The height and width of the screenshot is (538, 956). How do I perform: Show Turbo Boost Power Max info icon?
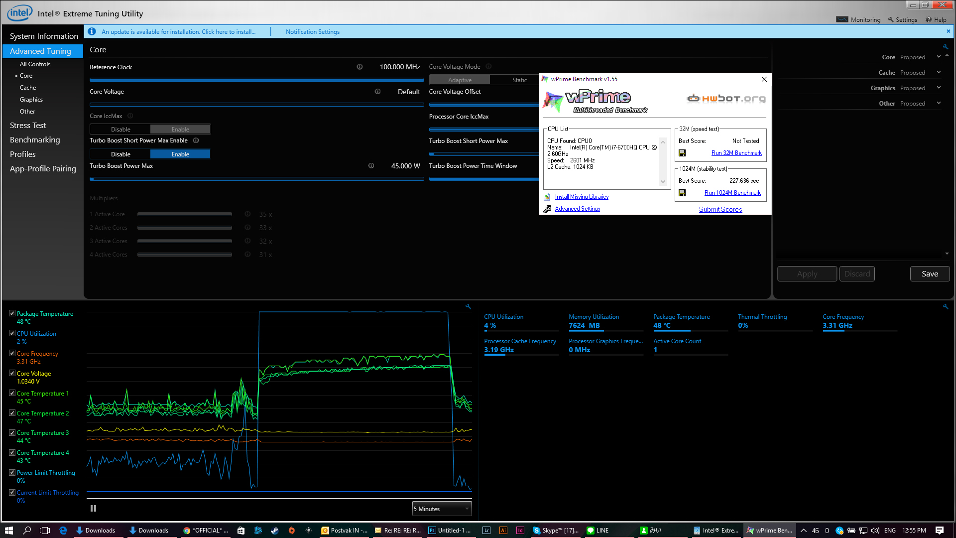click(x=371, y=166)
